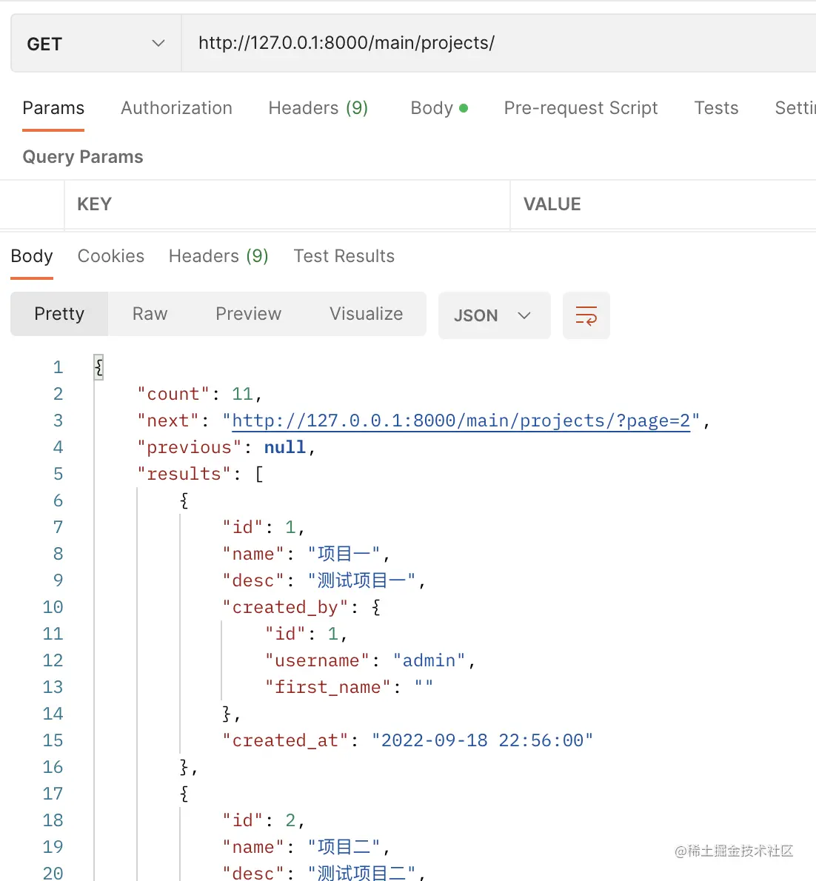Collapse the root JSON object on line 1
The image size is (816, 881).
pos(98,367)
